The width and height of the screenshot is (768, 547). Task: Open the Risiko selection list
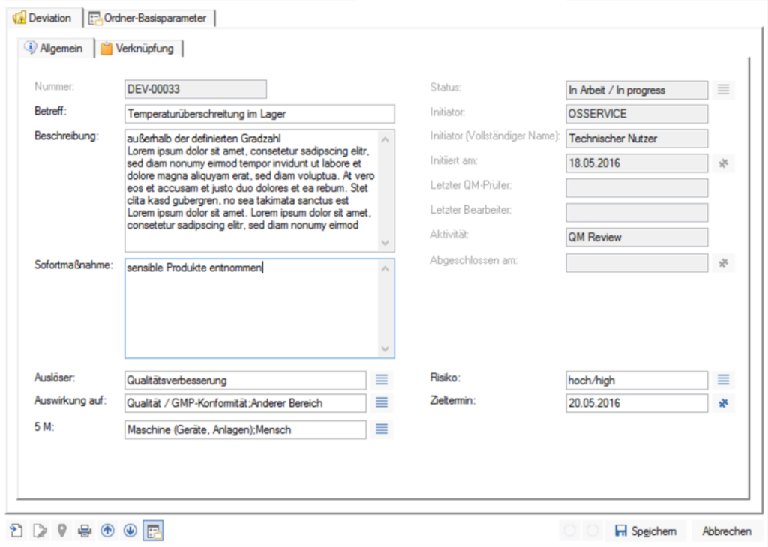tap(723, 380)
